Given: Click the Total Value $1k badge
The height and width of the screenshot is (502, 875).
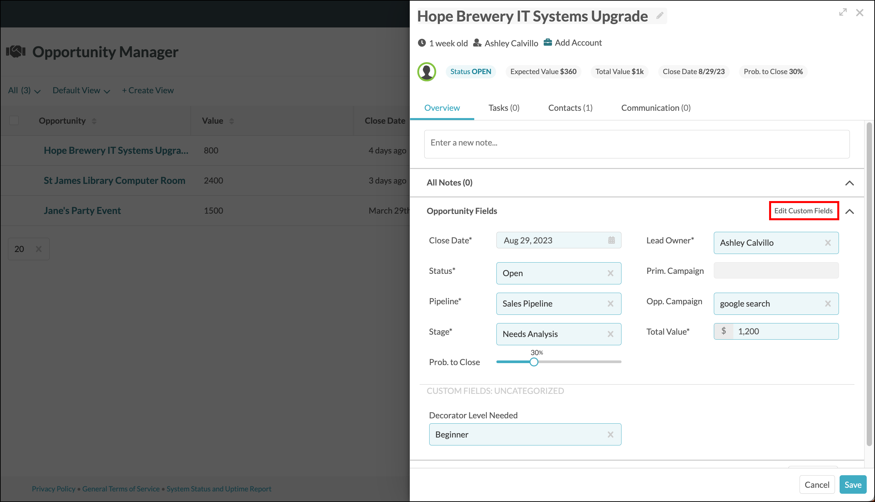Looking at the screenshot, I should [619, 72].
